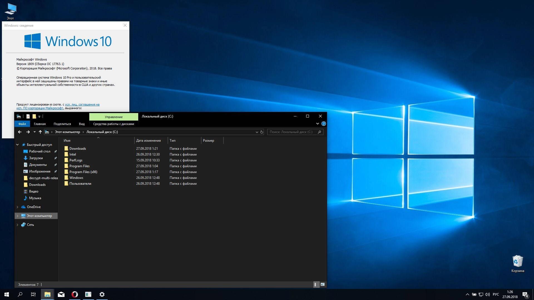Click the search magnifier in Explorer
Image resolution: width=534 pixels, height=300 pixels.
tap(319, 132)
